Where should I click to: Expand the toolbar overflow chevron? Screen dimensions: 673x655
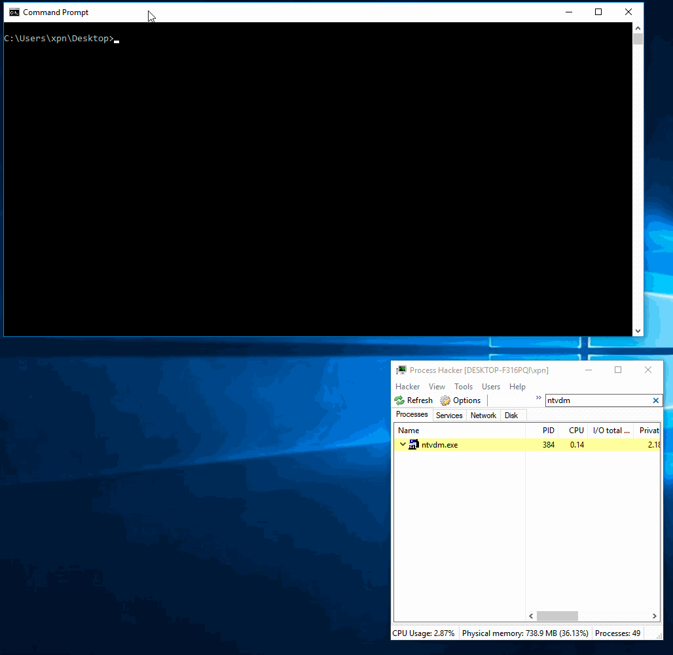click(539, 397)
